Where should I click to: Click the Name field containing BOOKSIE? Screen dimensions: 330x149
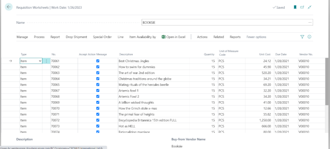pos(227,23)
